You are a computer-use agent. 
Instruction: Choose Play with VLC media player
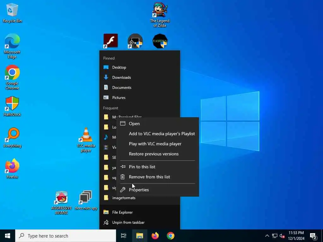[x=158, y=144]
